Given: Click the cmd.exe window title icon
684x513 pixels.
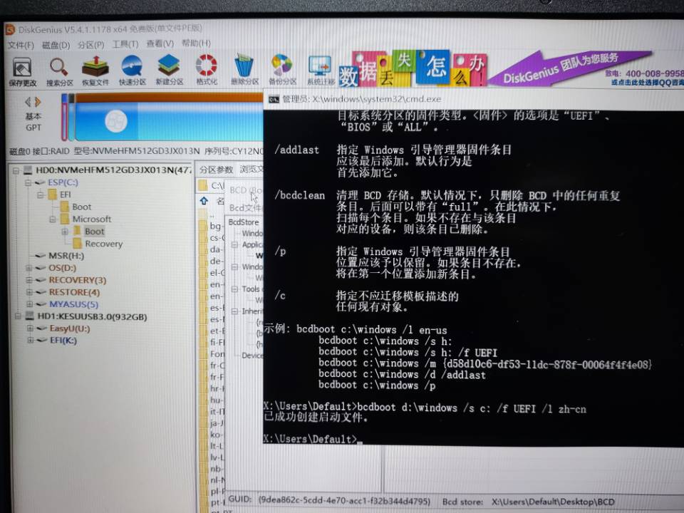Looking at the screenshot, I should point(274,100).
